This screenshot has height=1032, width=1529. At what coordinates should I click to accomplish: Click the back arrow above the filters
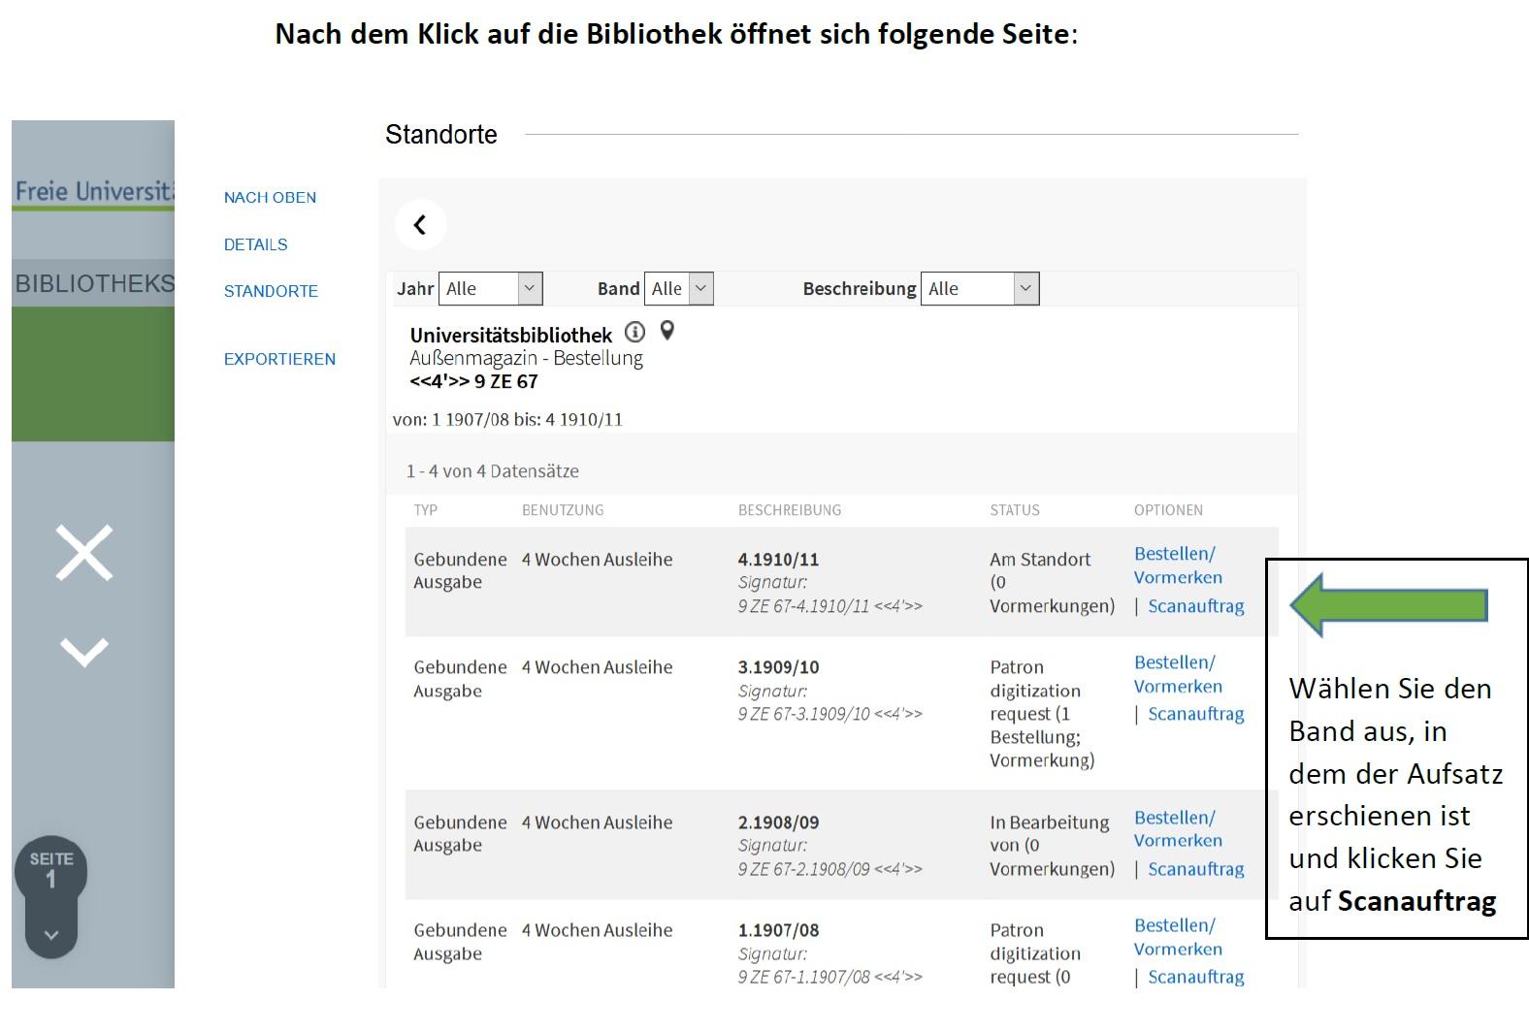coord(421,224)
